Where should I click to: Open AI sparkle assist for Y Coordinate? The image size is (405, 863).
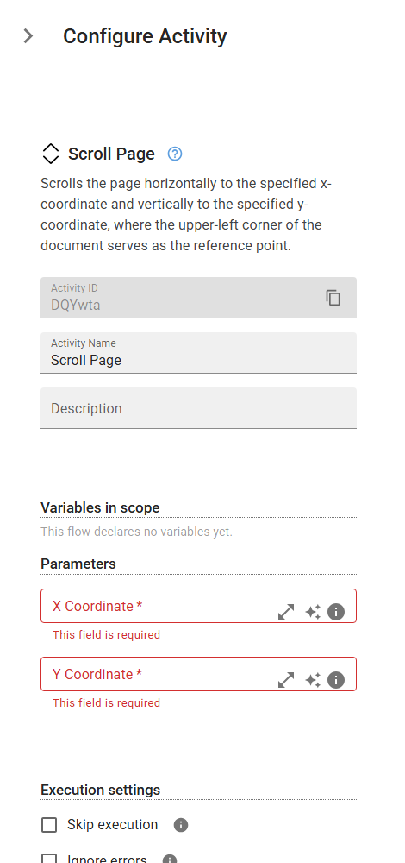pos(314,680)
